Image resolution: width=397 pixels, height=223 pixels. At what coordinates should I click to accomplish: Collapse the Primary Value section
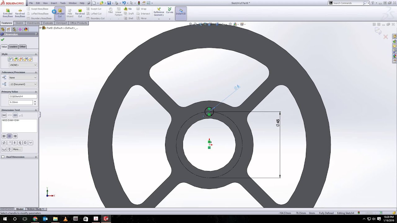tap(36, 92)
